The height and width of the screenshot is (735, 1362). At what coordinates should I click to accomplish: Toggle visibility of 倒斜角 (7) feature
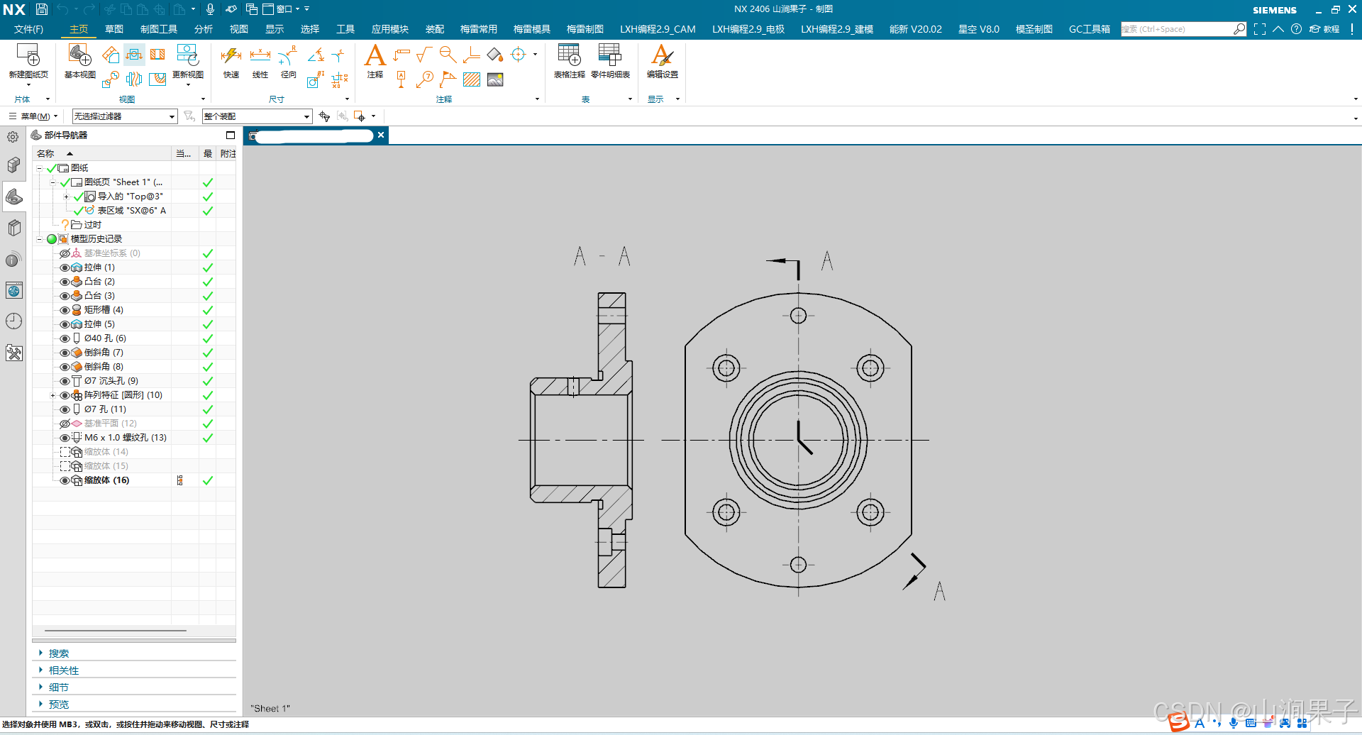click(65, 353)
